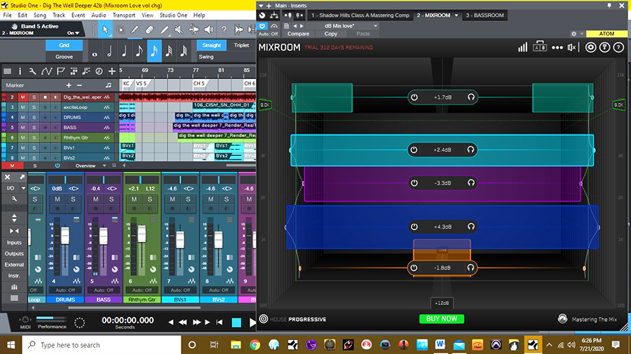The width and height of the screenshot is (631, 354).
Task: Select the Eraser tool in the toolbar
Action: point(149,29)
